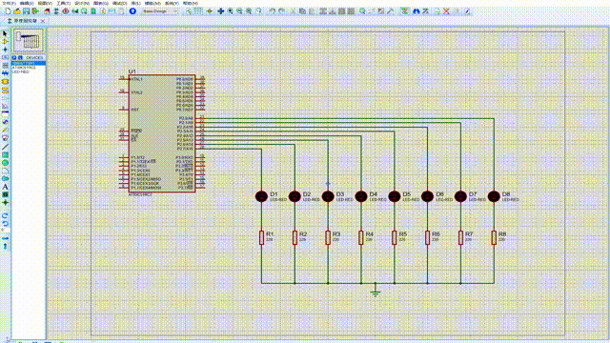Open the Base Design variant dropdown
Image resolution: width=610 pixels, height=343 pixels.
tap(160, 11)
